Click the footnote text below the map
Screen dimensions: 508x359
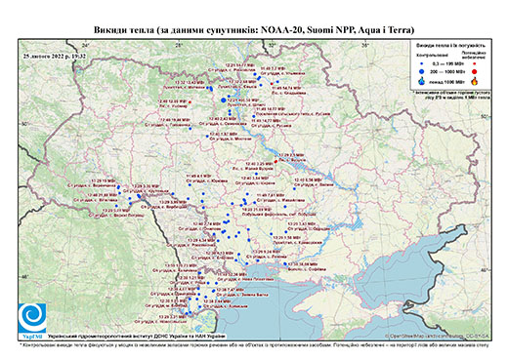pyautogui.click(x=254, y=344)
